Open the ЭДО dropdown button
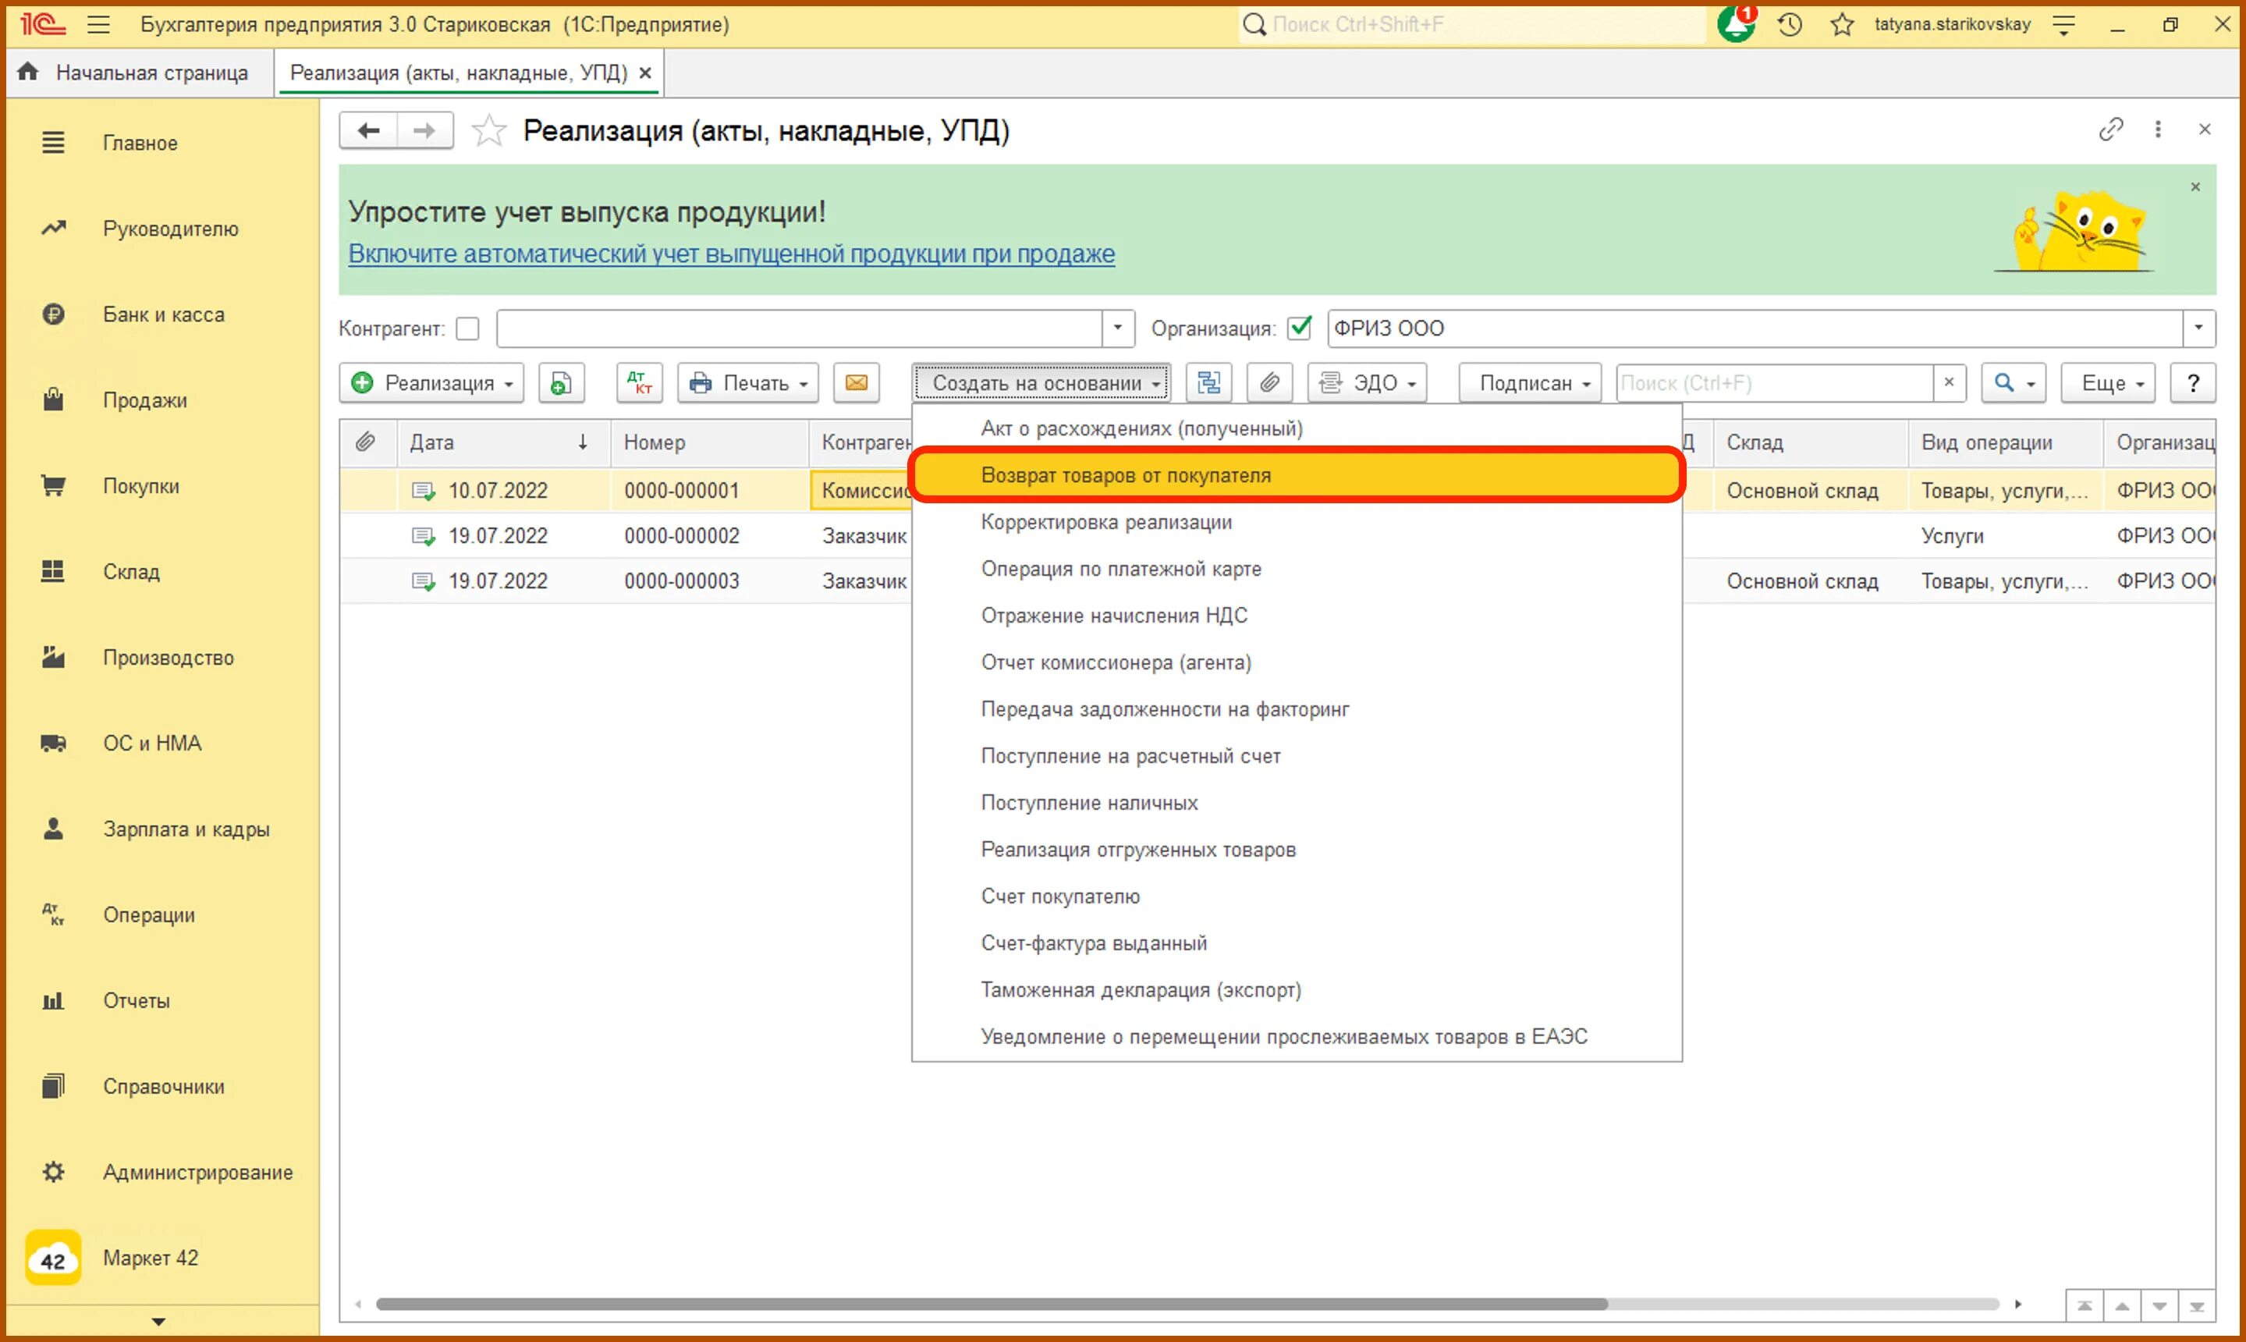This screenshot has height=1342, width=2246. pyautogui.click(x=1366, y=382)
